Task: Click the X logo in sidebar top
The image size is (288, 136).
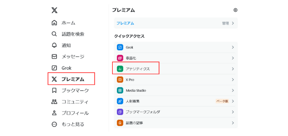Action: (x=54, y=10)
